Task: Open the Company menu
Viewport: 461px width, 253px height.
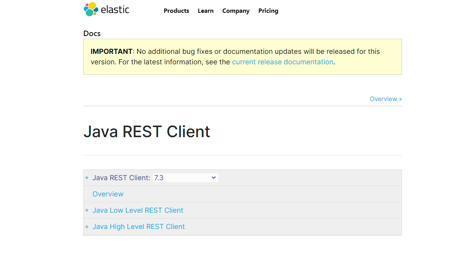Action: point(236,11)
